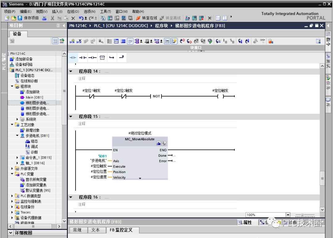Insert an empty box instruction
333x238 pixels.
tap(102, 57)
